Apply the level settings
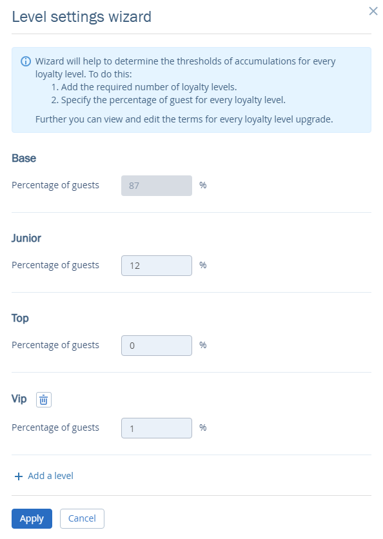 (x=32, y=518)
